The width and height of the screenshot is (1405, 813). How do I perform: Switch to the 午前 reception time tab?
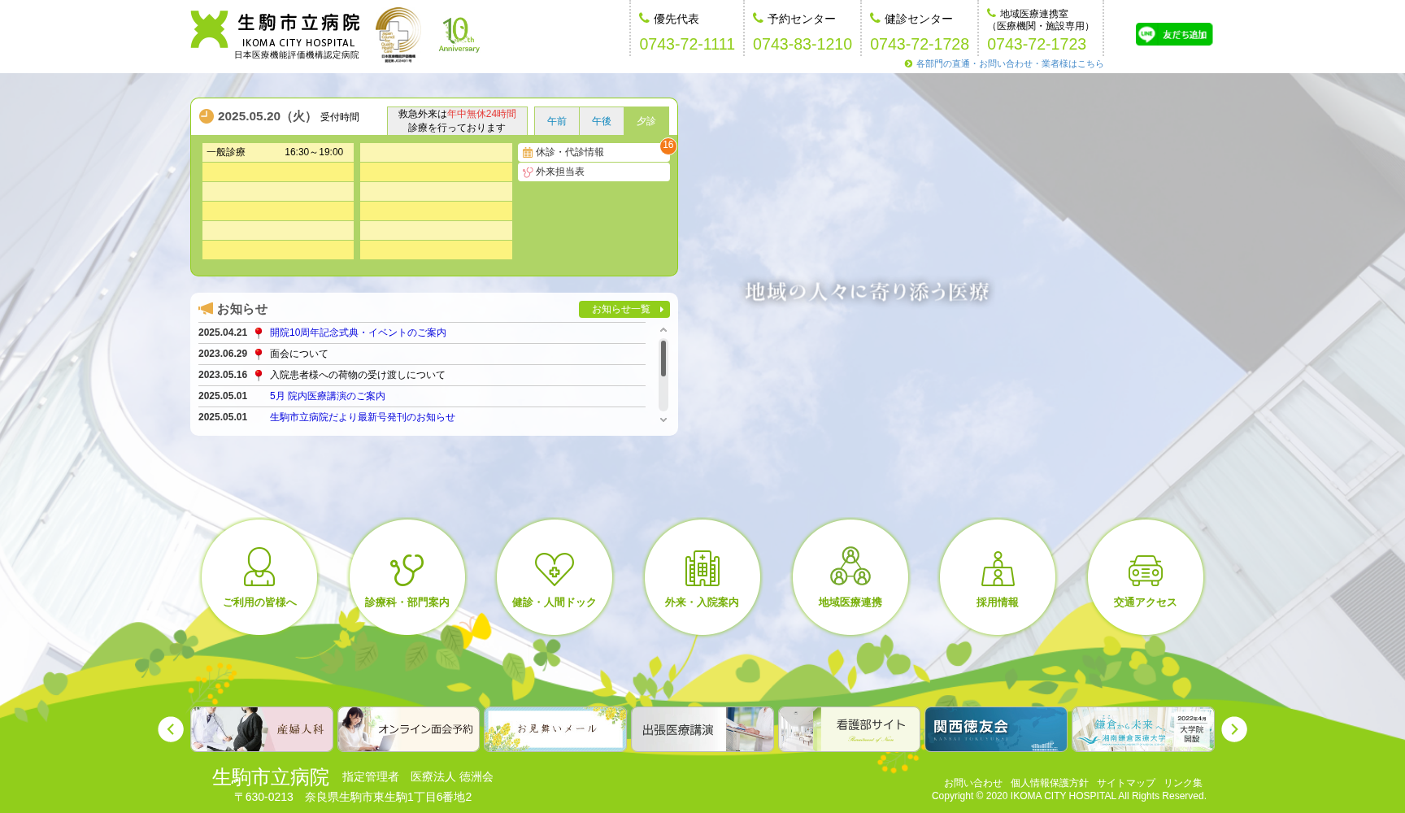(x=557, y=121)
